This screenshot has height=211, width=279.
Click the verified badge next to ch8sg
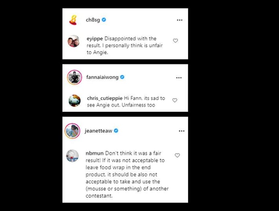104,20
